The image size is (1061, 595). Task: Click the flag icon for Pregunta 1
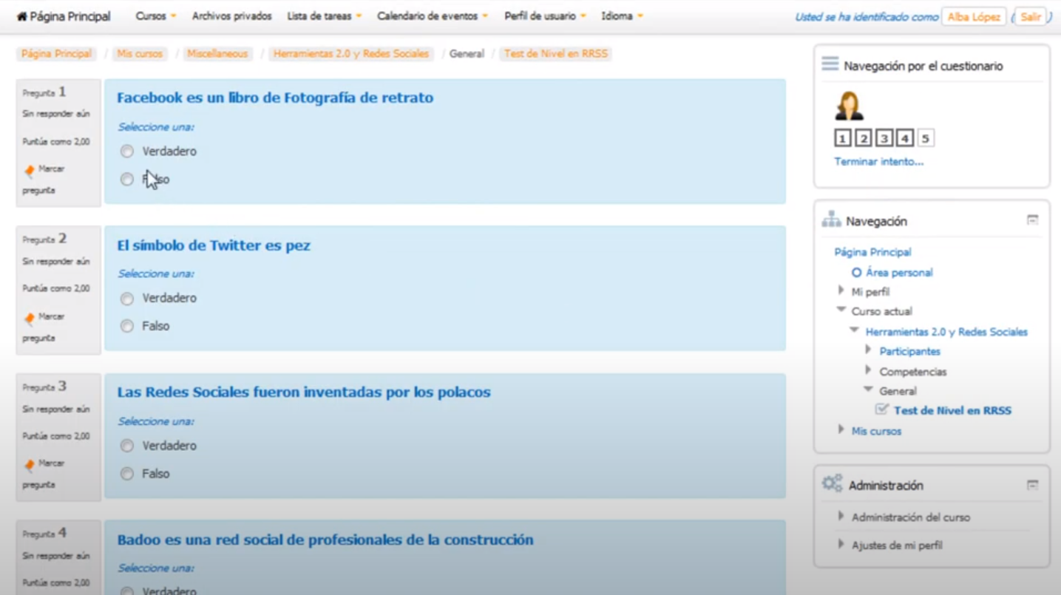tap(29, 171)
